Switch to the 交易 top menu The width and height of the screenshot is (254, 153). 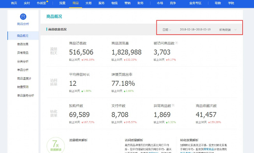[x=88, y=3]
